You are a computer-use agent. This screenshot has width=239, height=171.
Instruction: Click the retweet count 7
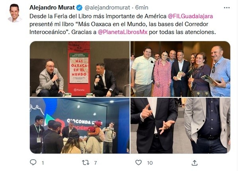[95, 163]
